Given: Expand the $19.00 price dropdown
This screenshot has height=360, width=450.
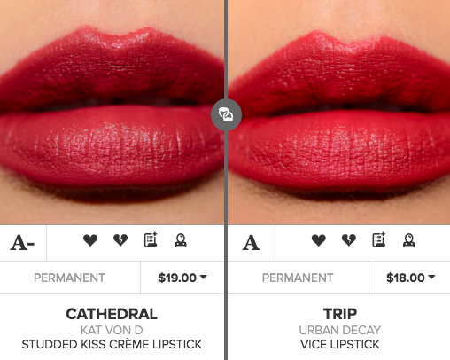Looking at the screenshot, I should point(182,278).
